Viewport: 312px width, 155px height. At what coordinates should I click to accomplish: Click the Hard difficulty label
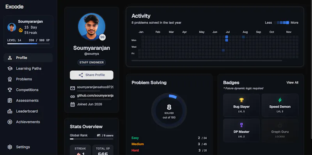click(x=135, y=150)
